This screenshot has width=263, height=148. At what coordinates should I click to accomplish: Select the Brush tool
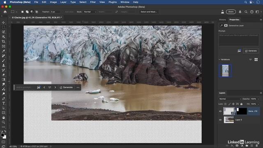3,60
